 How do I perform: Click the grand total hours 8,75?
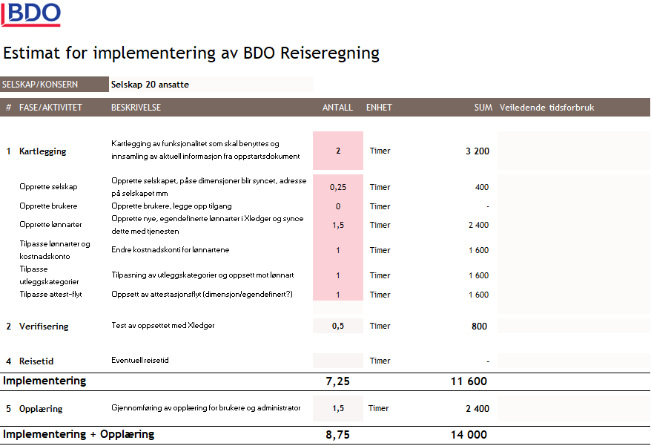coord(337,435)
